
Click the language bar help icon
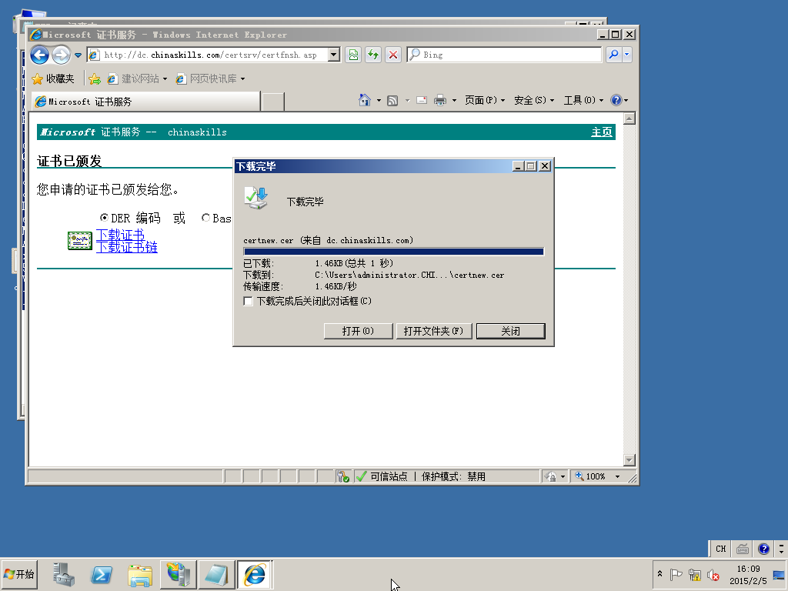[764, 549]
